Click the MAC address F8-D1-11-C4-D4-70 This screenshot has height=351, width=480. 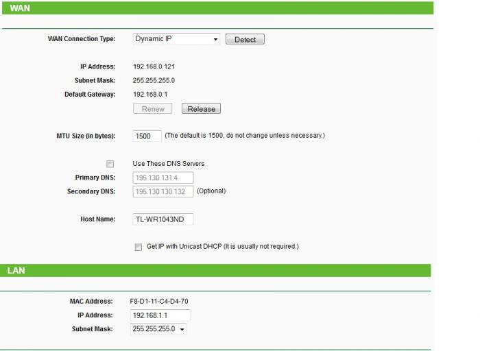159,302
